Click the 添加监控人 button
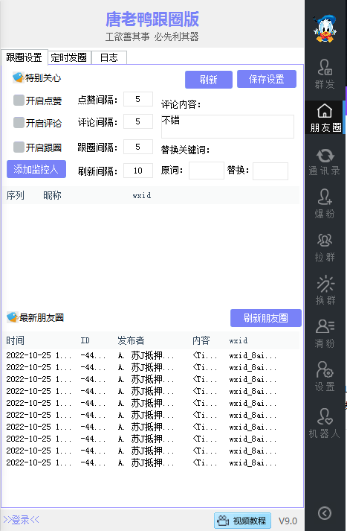 point(36,169)
